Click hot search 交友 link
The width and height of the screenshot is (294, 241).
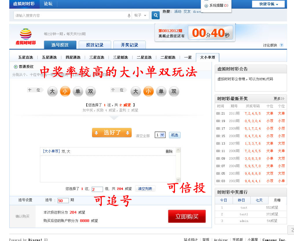187,12
